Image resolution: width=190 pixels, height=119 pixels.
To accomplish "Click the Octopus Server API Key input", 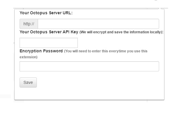I will coord(49,43).
